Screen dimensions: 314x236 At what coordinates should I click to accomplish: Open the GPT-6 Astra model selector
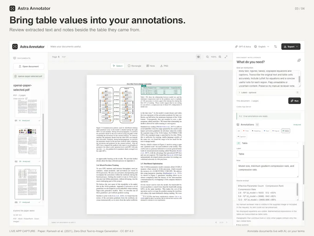click(x=243, y=46)
